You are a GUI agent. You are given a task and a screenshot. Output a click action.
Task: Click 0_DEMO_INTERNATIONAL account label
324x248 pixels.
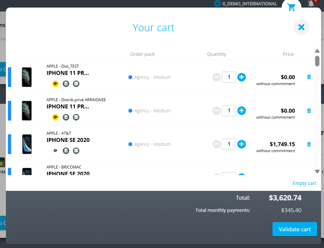point(249,4)
